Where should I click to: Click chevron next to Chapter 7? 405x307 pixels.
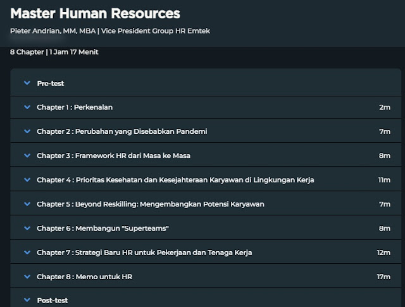[27, 252]
